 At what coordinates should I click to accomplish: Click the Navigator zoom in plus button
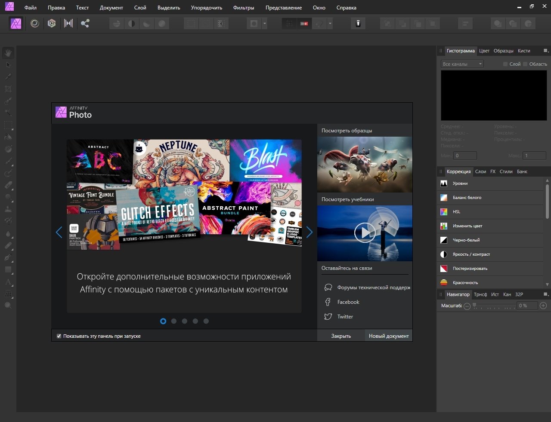pyautogui.click(x=543, y=306)
